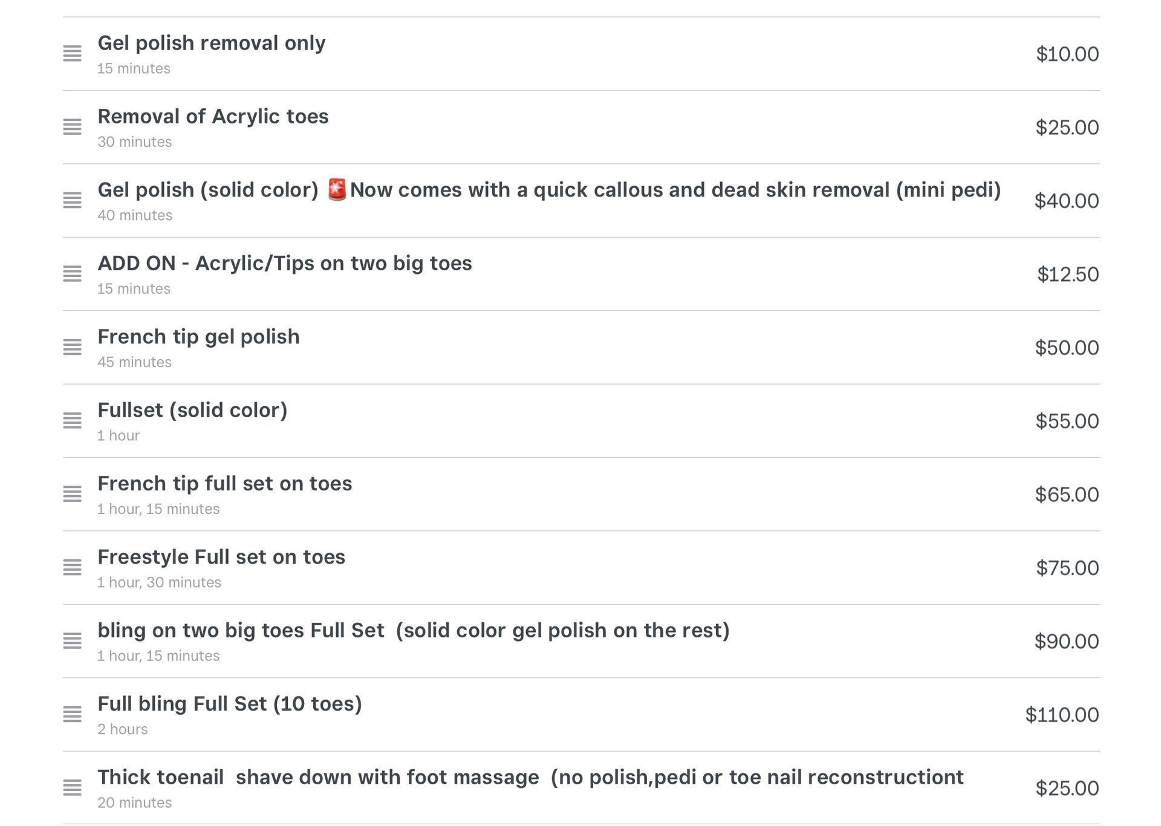
Task: Click drag handle beside Removal of Acrylic toes
Action: click(72, 127)
